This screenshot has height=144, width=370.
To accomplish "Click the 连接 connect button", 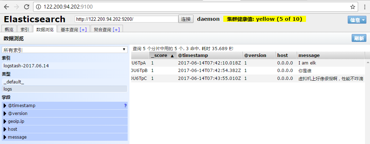I will point(186,19).
